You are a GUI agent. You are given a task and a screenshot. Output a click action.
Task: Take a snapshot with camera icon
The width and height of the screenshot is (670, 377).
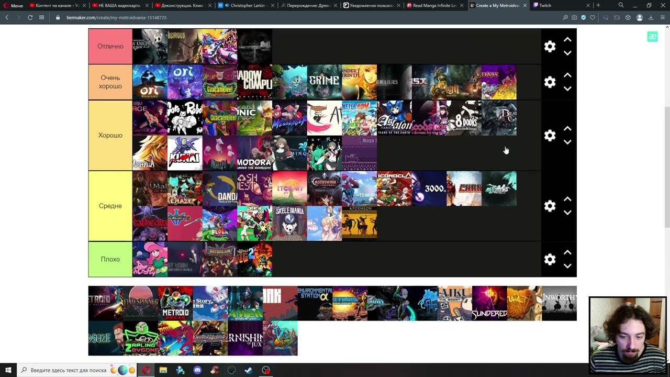coord(574,17)
